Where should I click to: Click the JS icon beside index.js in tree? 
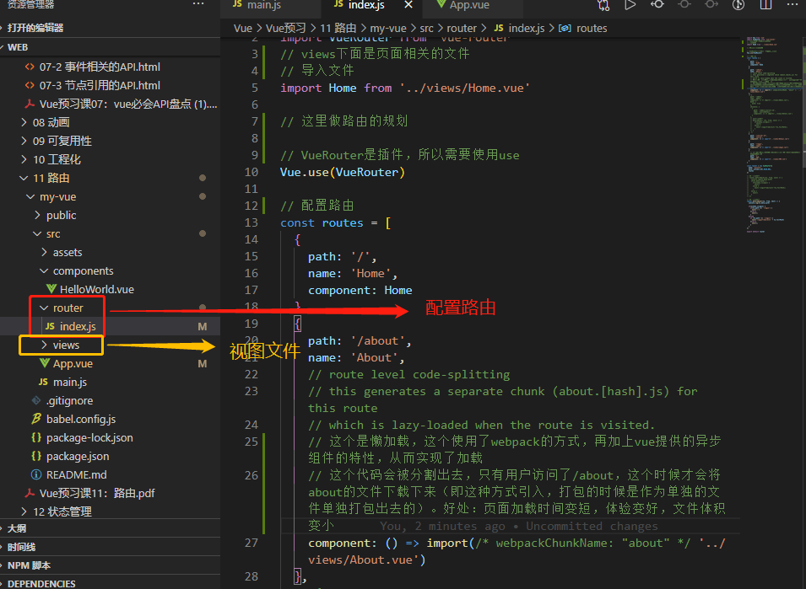click(x=50, y=326)
